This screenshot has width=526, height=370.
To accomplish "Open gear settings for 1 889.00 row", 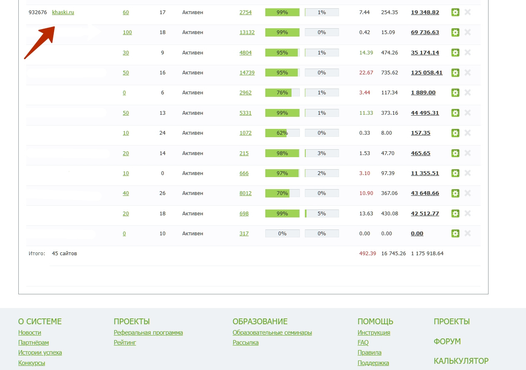I will (x=455, y=93).
